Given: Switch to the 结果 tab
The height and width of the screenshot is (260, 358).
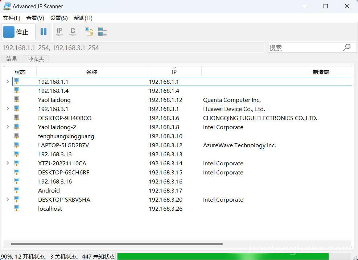Looking at the screenshot, I should pyautogui.click(x=12, y=59).
